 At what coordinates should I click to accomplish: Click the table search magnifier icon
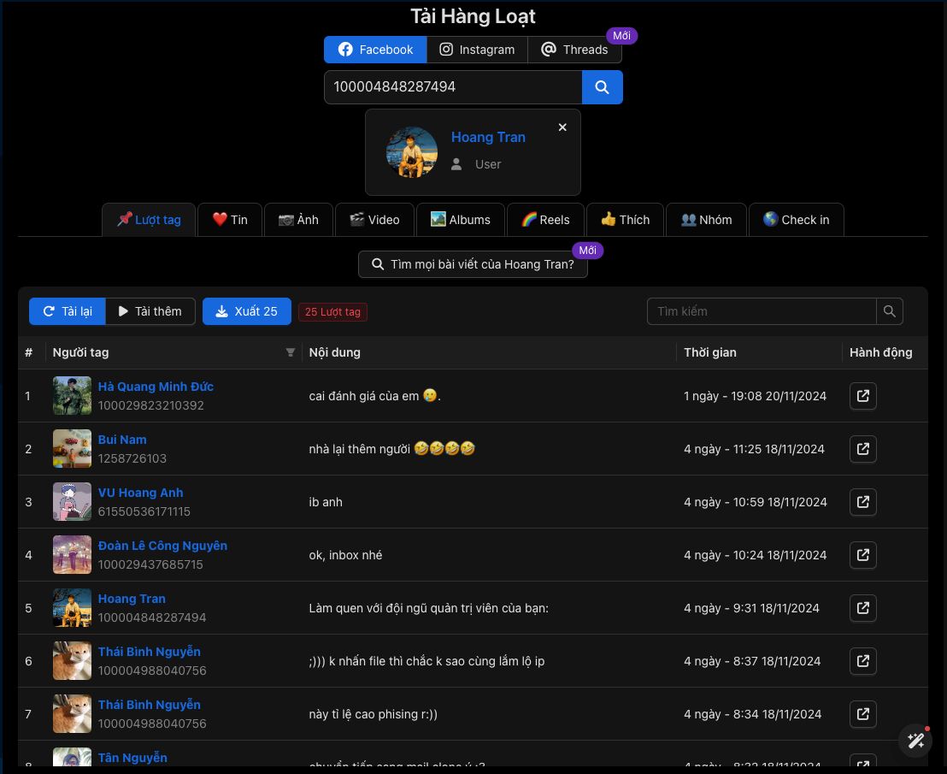tap(890, 312)
